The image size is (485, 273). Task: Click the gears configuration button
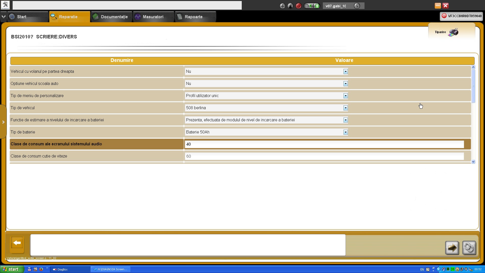tap(469, 248)
